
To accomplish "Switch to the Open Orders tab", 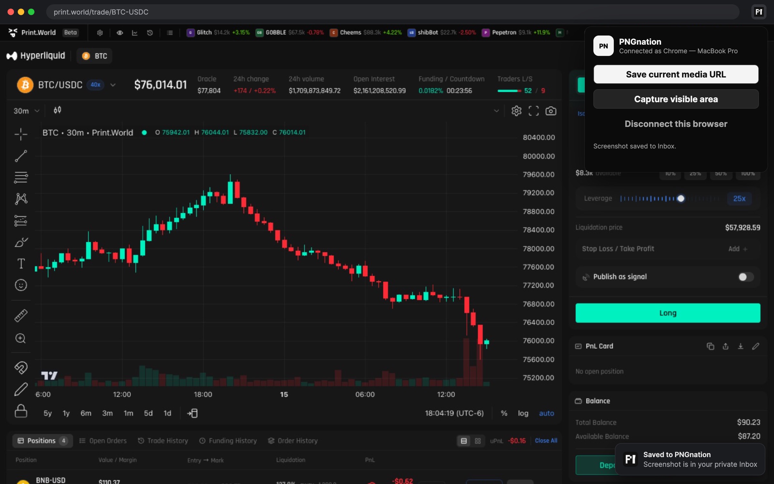I will point(103,441).
